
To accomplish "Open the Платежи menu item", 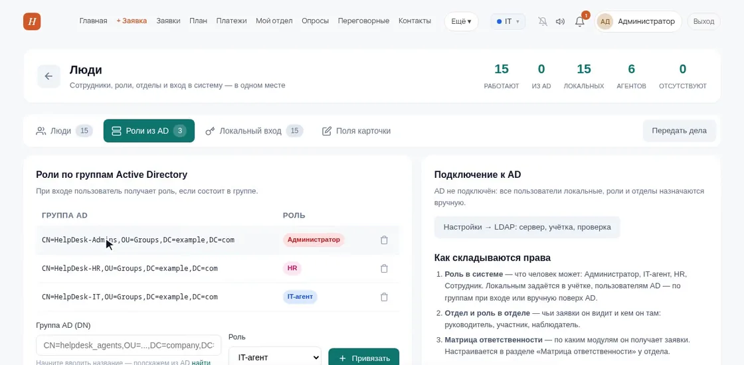I will (232, 21).
